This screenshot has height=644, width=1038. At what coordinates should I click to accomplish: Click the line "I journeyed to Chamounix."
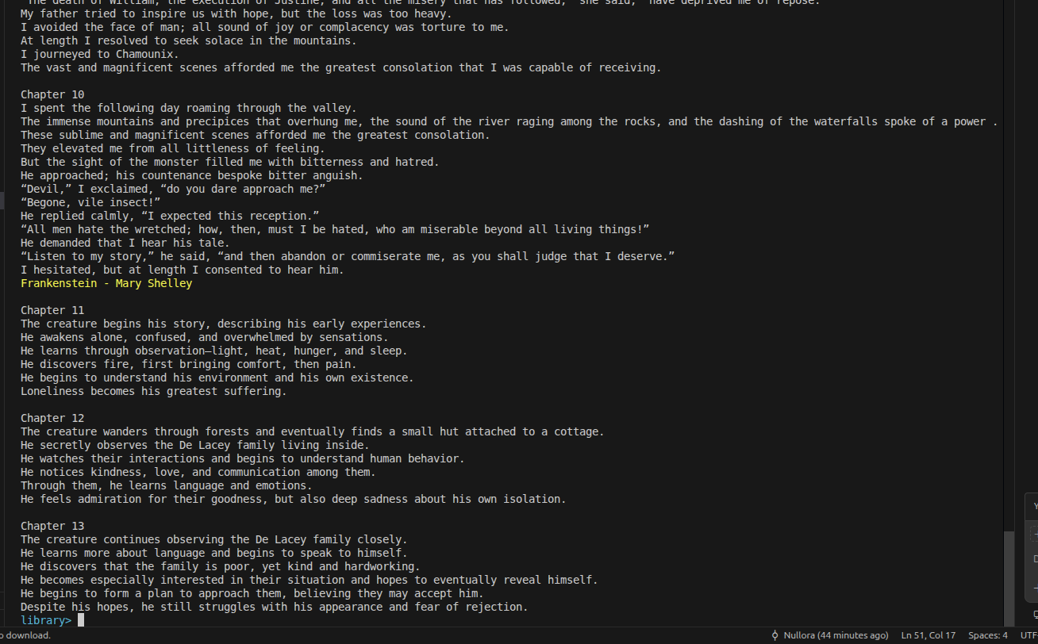100,54
